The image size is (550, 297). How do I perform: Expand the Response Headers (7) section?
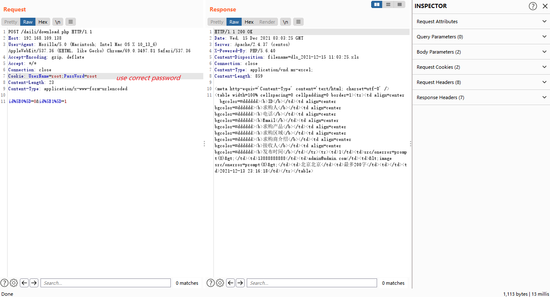[x=481, y=97]
